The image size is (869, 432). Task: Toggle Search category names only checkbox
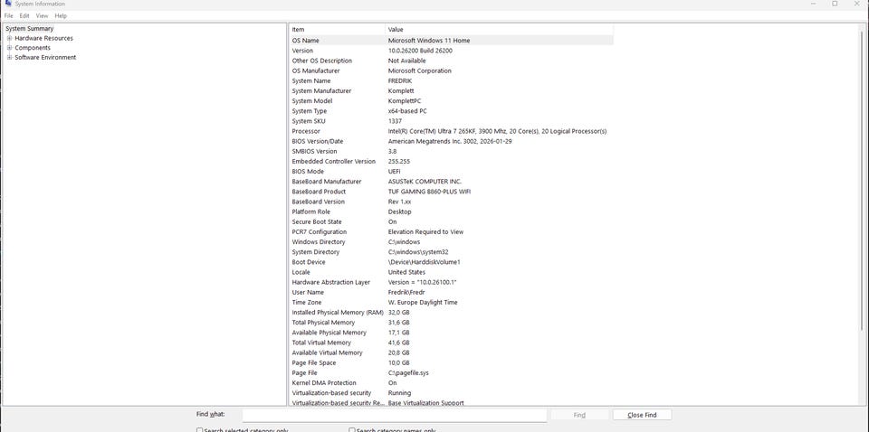352,430
